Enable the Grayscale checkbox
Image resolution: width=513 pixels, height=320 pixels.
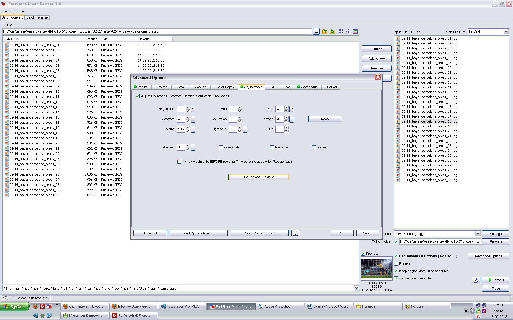click(x=221, y=147)
